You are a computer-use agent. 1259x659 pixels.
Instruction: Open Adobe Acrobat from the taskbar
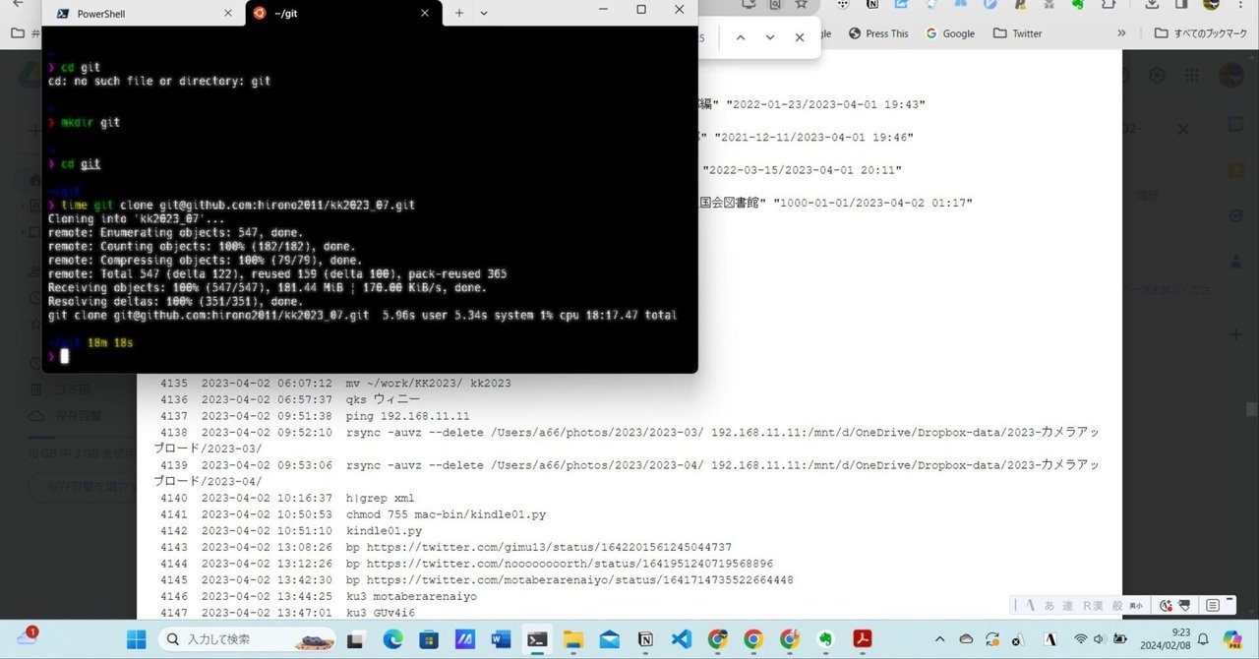point(862,640)
